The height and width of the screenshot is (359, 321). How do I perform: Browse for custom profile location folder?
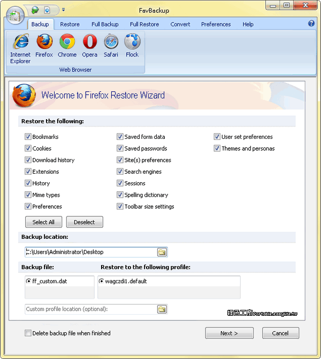pyautogui.click(x=162, y=309)
